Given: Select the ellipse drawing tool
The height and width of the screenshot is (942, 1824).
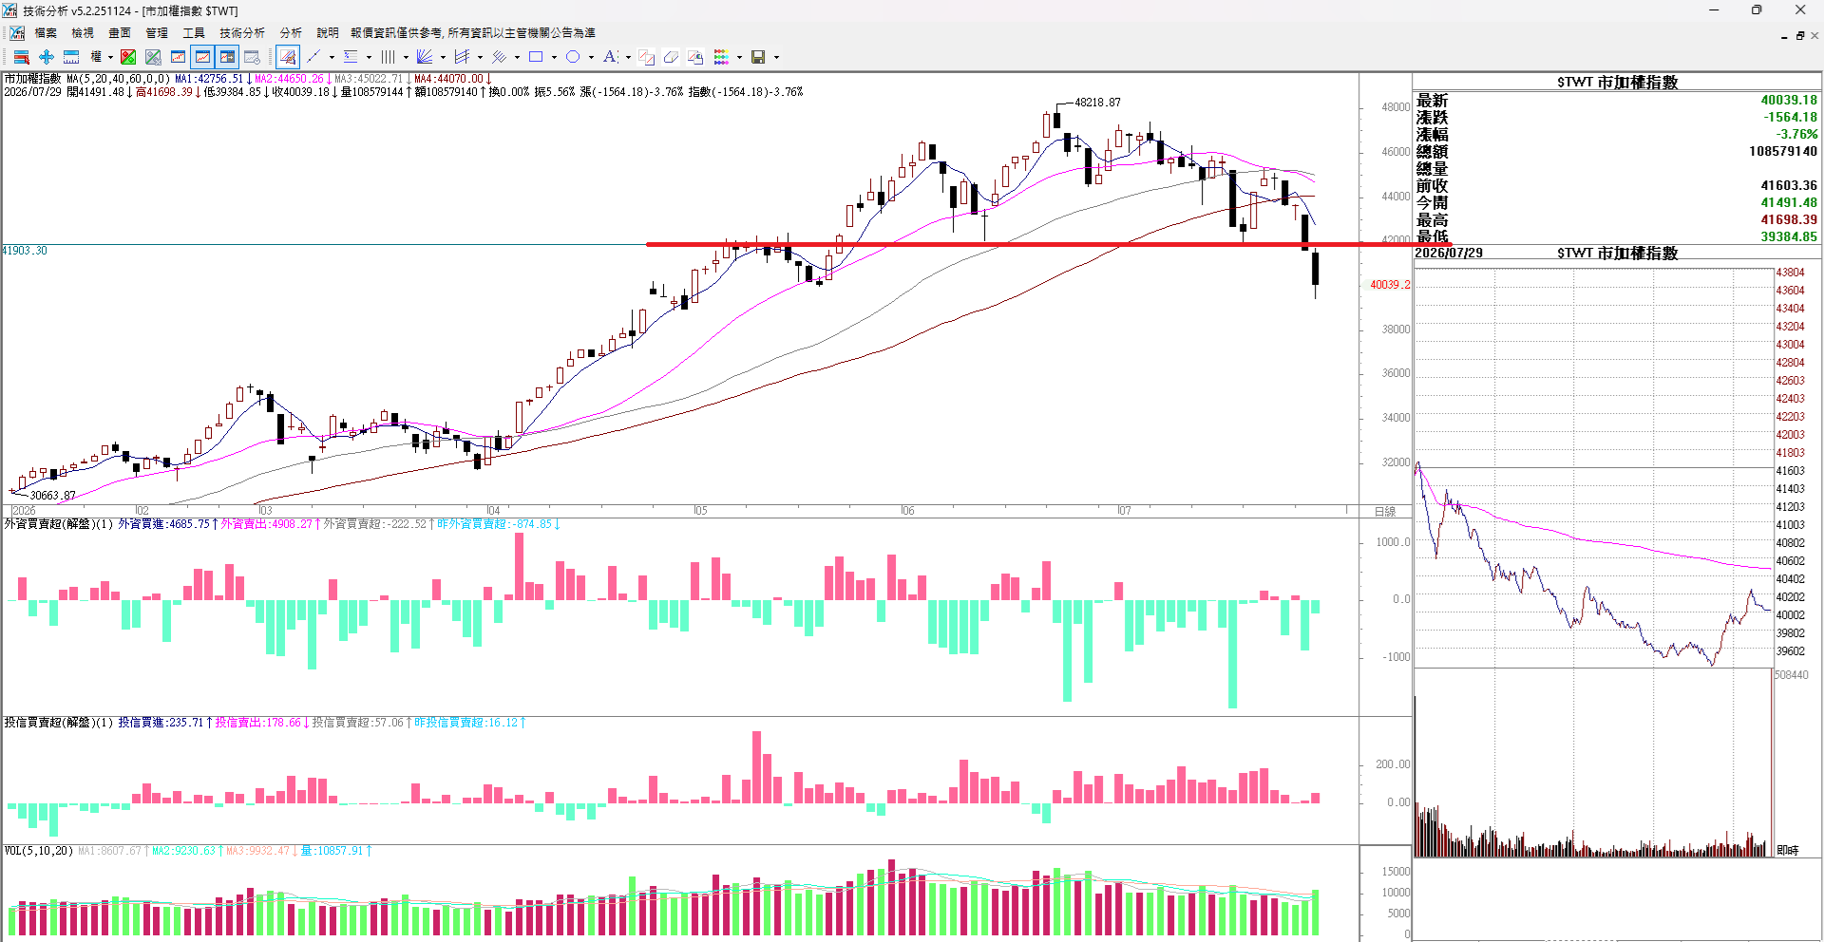Looking at the screenshot, I should click(x=573, y=57).
